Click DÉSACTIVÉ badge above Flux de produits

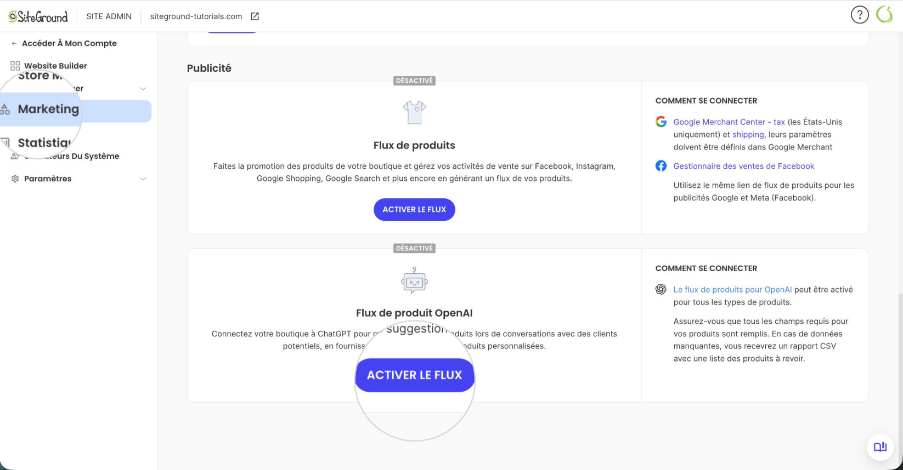click(x=414, y=81)
